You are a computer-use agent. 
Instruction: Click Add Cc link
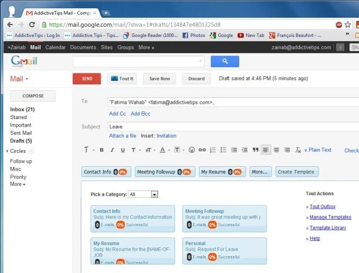click(117, 114)
